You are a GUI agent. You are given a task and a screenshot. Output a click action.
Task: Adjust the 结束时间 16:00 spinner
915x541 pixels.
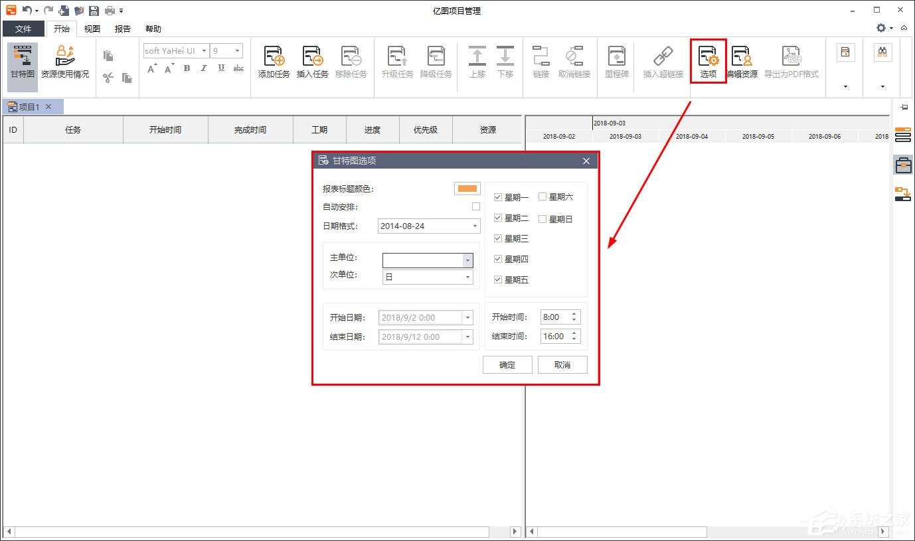[x=575, y=337]
